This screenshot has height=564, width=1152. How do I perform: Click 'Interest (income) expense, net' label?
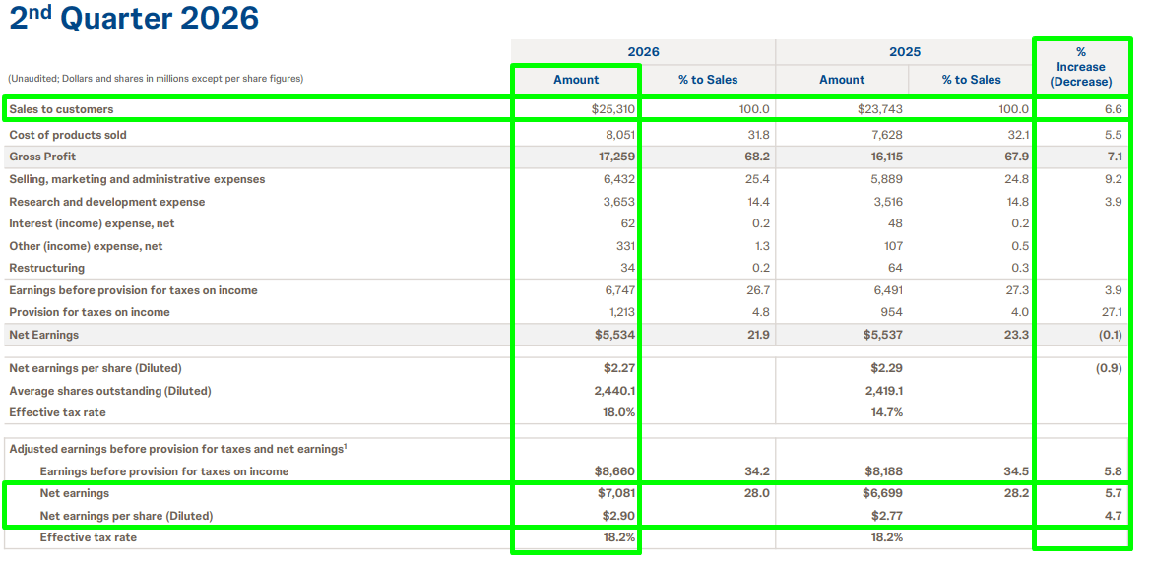point(92,223)
